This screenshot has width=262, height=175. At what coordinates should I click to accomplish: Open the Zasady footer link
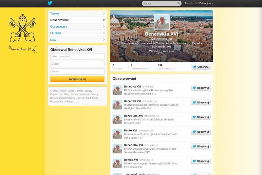(x=88, y=91)
